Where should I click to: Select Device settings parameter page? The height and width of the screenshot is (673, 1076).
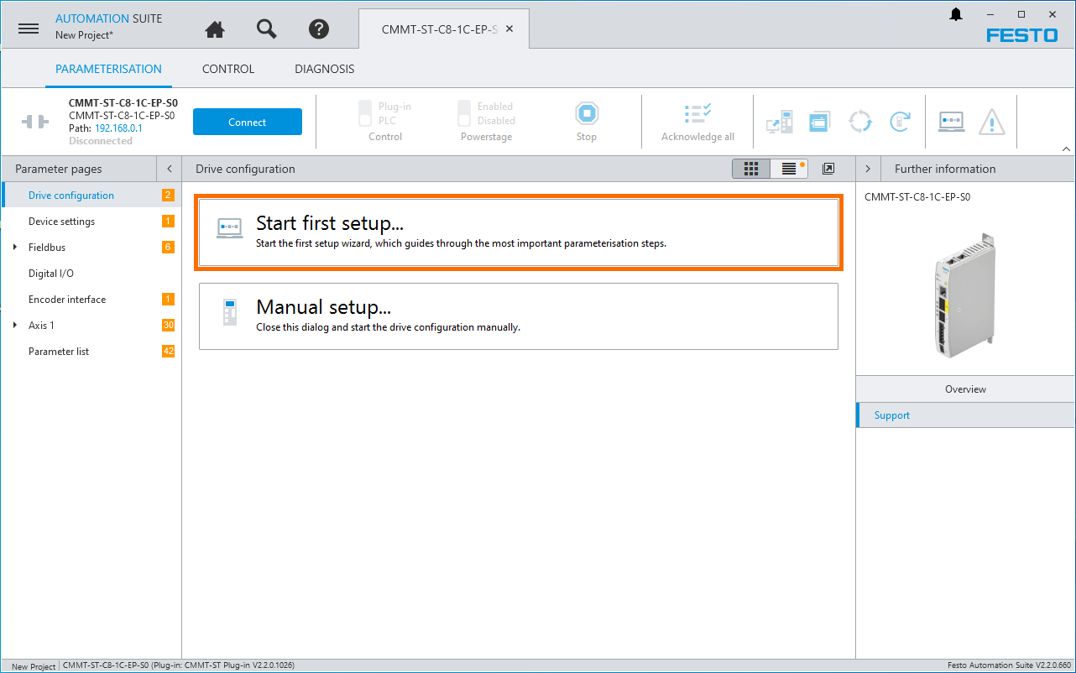pos(91,222)
